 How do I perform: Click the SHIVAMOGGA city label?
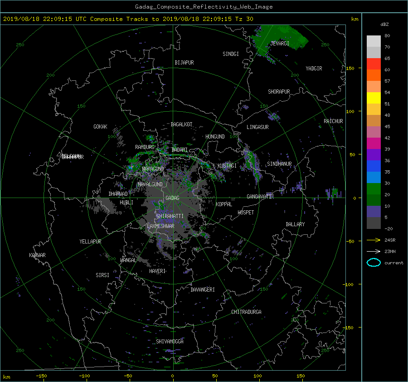point(170,342)
